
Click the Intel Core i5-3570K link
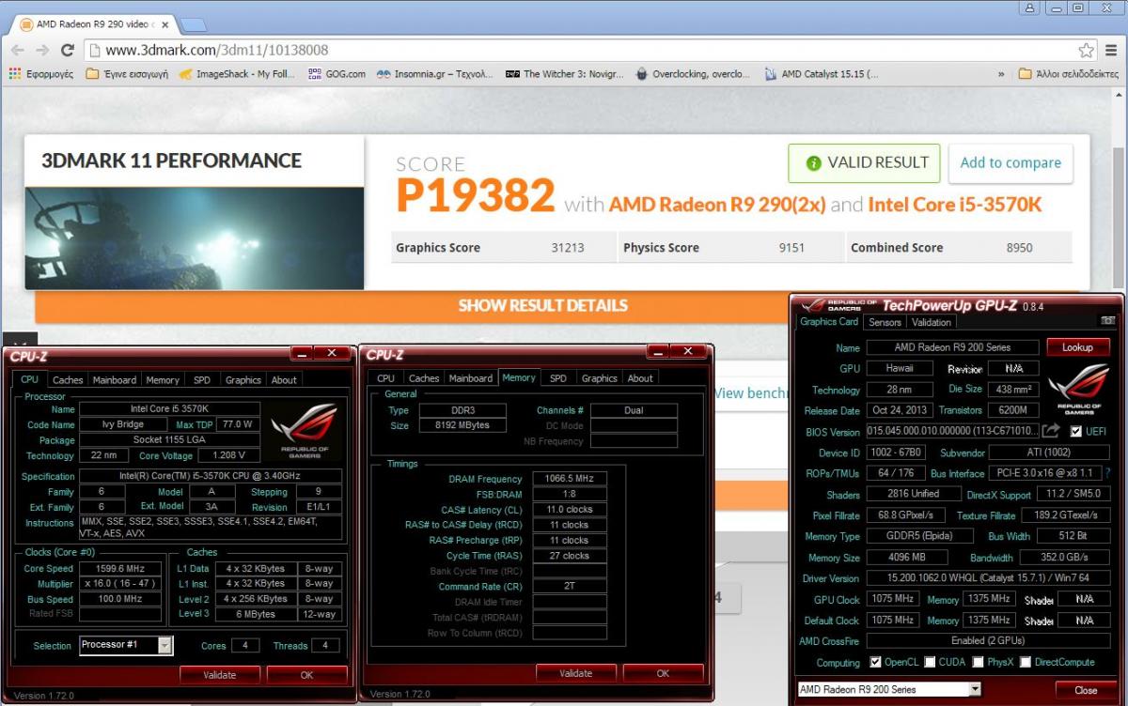pyautogui.click(x=955, y=204)
